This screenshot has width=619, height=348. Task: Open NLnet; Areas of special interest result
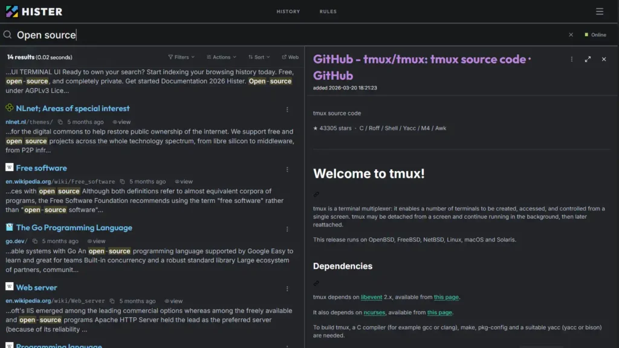[x=73, y=109]
